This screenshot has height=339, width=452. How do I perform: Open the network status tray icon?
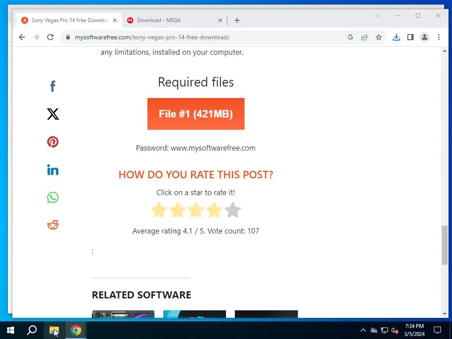384,330
